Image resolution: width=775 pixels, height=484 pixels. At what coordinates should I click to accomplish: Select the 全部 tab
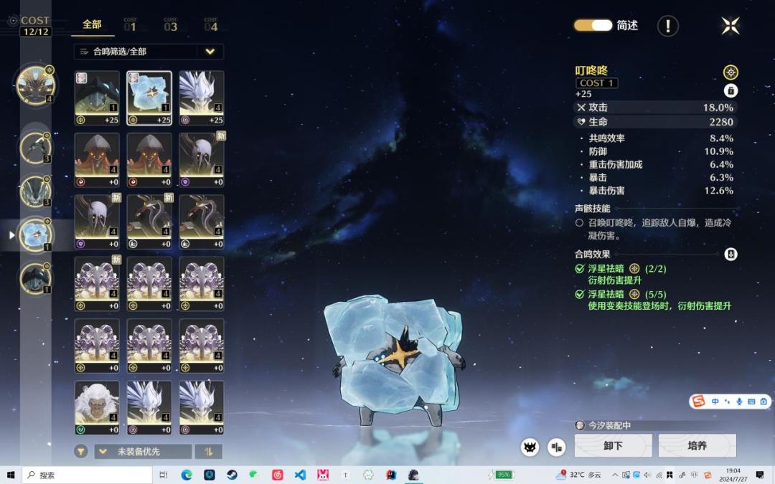92,24
